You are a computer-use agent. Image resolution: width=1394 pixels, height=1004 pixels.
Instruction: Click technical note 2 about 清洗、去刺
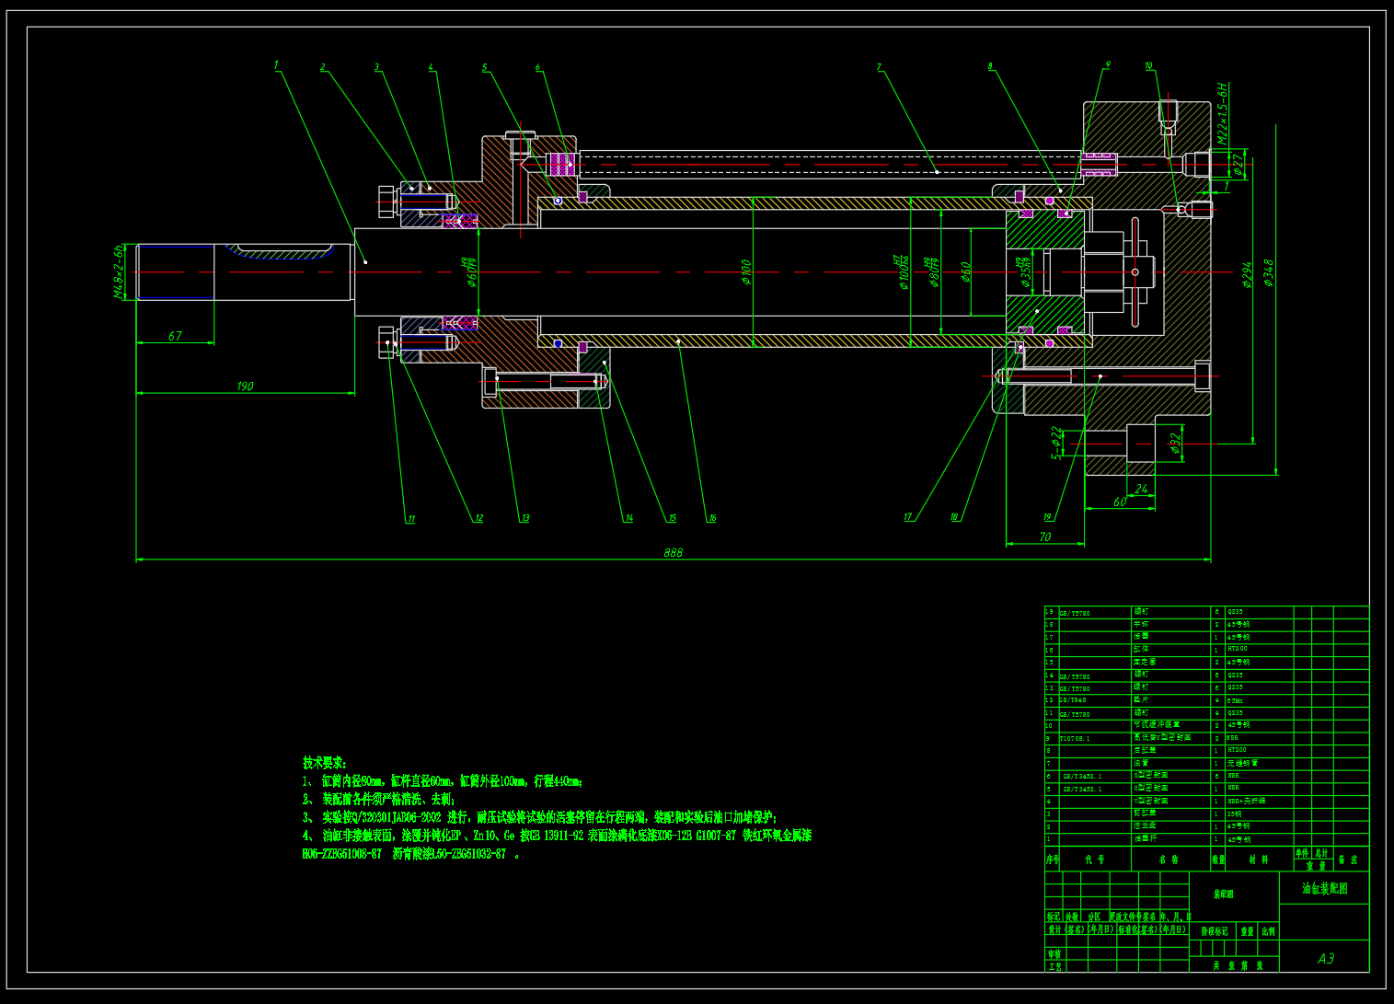(x=379, y=799)
